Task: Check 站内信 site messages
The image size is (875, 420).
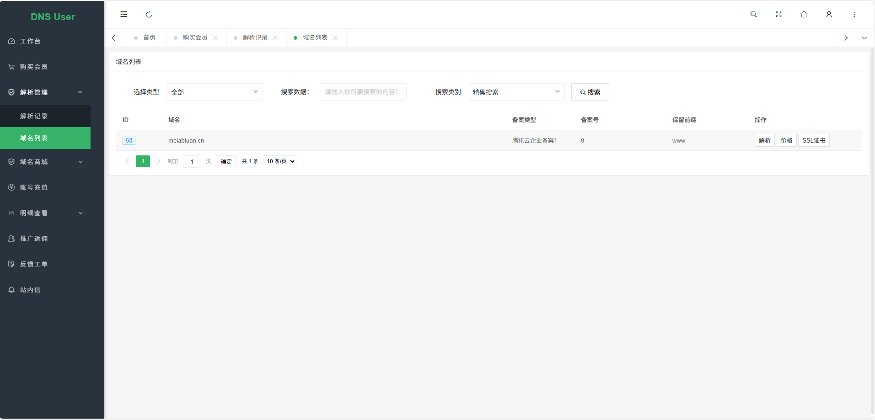Action: click(x=30, y=289)
